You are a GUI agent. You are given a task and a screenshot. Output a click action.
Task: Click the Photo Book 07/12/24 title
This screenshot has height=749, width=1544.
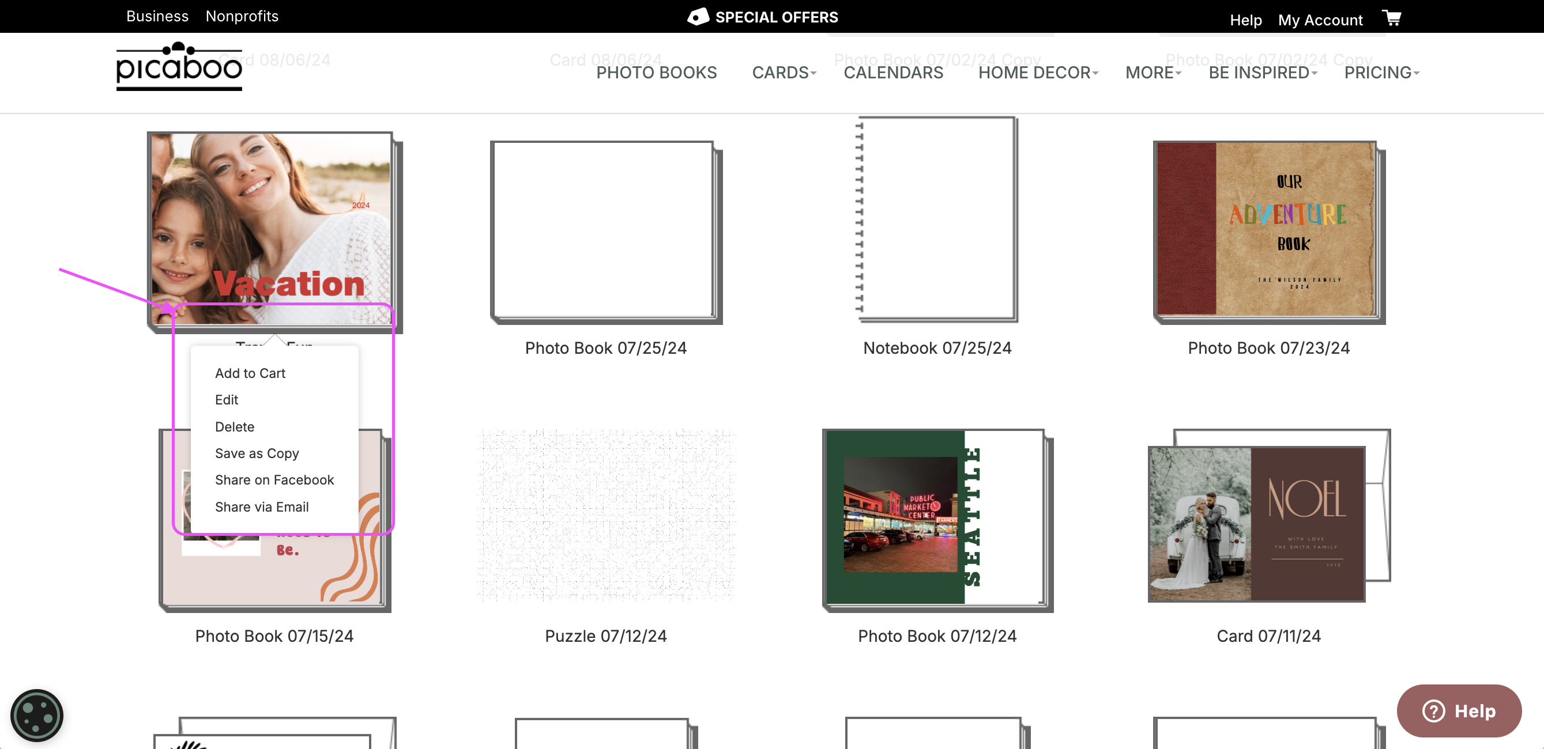pyautogui.click(x=937, y=635)
